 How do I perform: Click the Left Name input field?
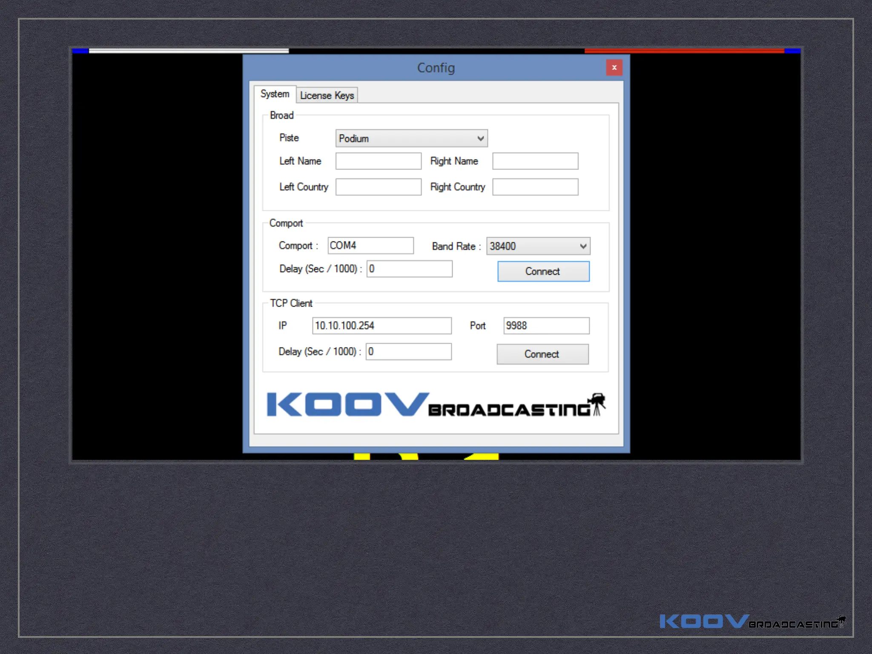tap(378, 161)
